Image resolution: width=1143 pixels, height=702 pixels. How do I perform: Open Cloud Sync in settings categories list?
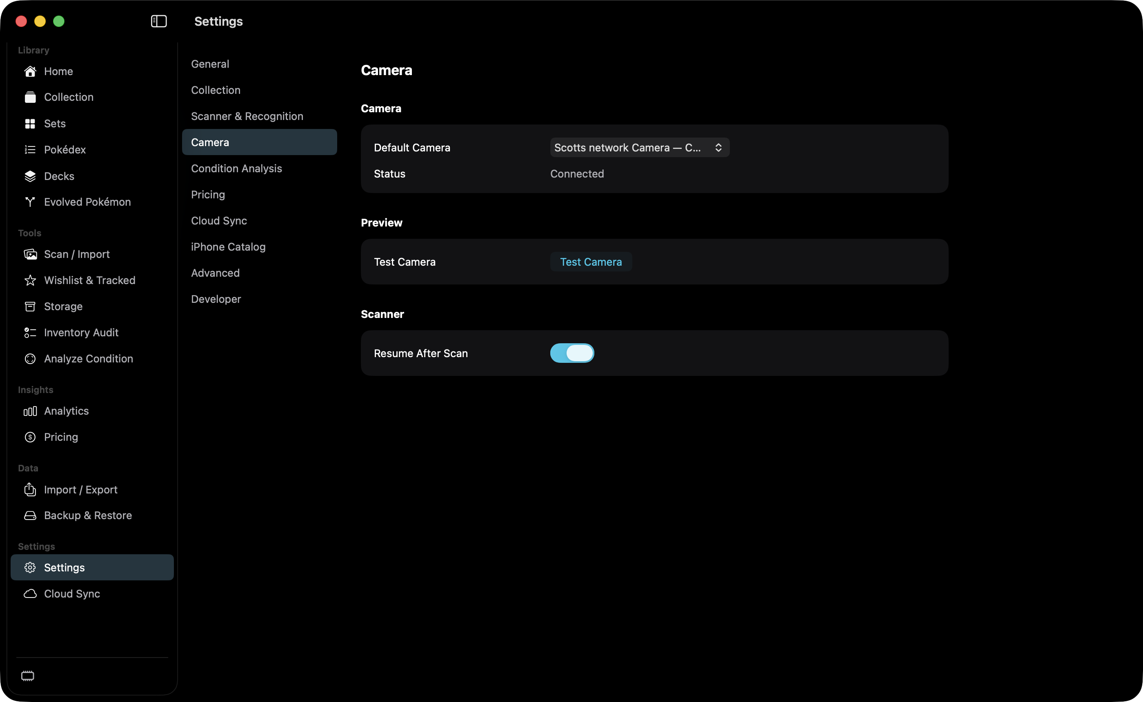tap(260, 220)
